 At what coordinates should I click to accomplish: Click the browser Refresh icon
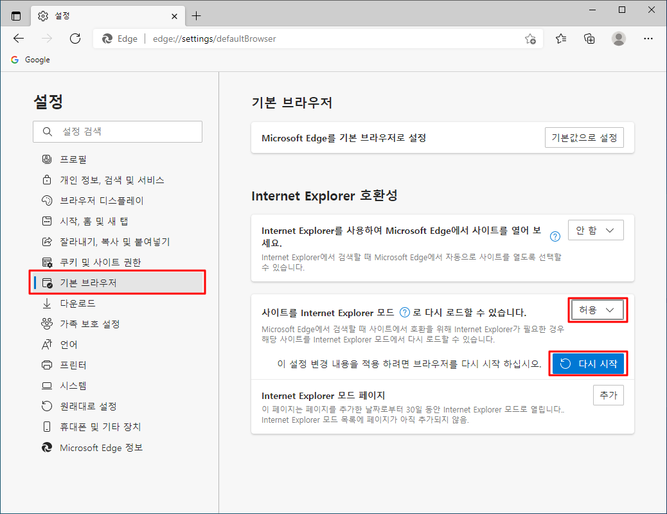(75, 39)
